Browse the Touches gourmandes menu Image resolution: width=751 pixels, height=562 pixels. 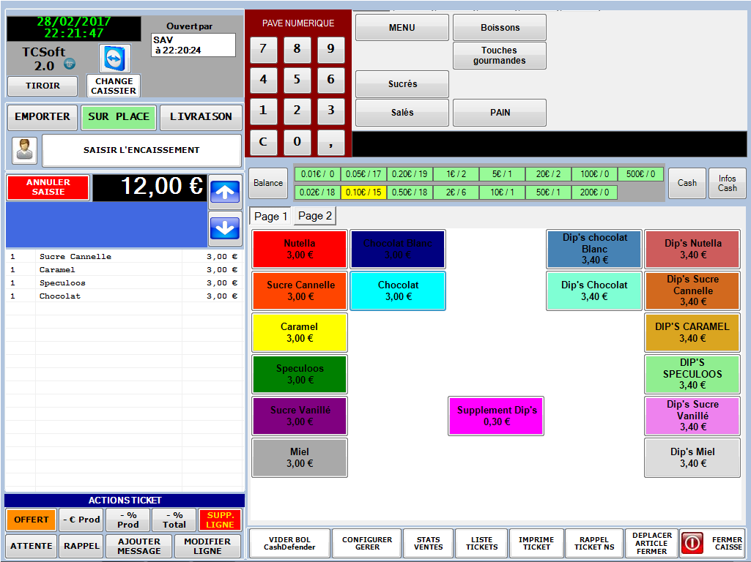pos(499,56)
